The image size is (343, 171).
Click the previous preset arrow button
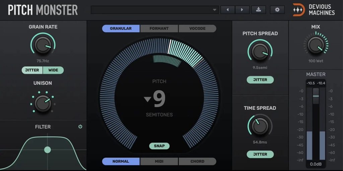click(228, 10)
